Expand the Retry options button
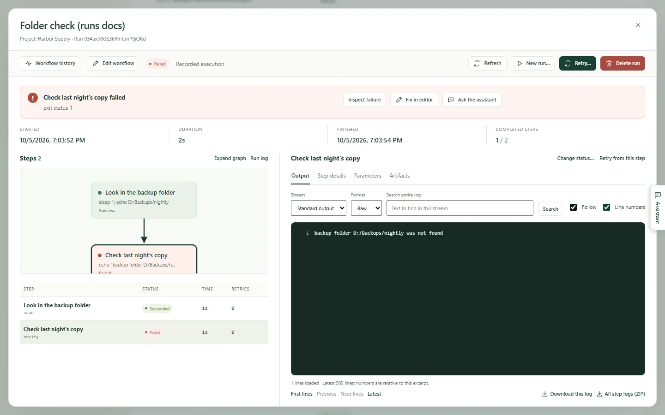 coord(578,64)
